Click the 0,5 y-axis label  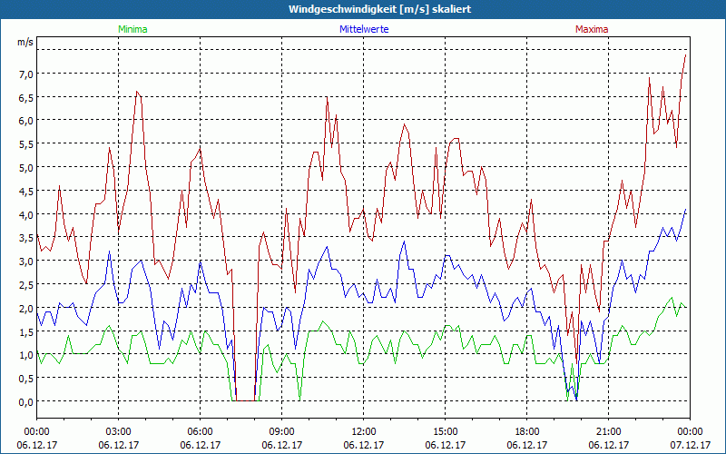pos(26,379)
